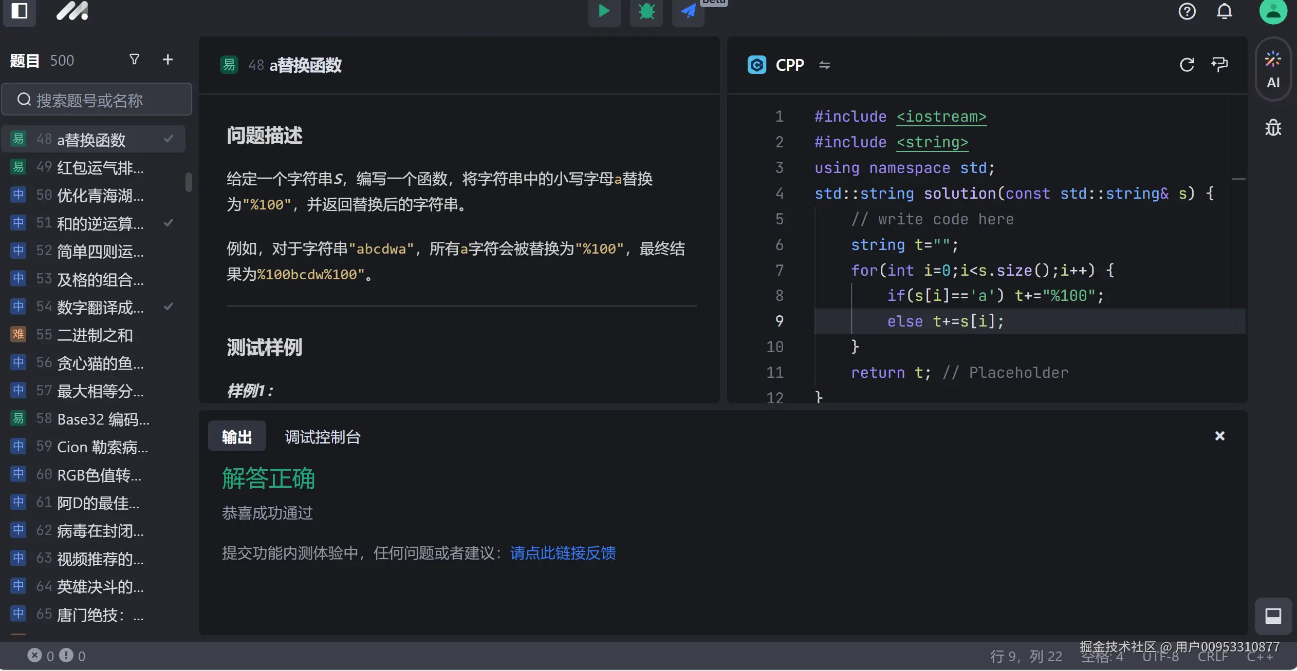Select problem 59 Cion 勒索病
The image size is (1297, 671).
(x=94, y=446)
